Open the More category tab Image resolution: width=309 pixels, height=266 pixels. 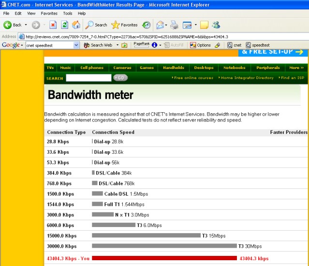pyautogui.click(x=296, y=68)
